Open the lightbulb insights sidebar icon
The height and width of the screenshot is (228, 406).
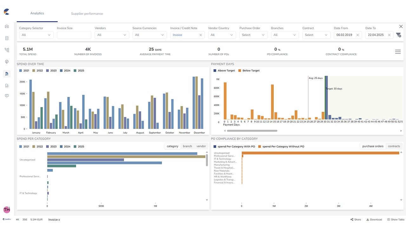coord(7,62)
